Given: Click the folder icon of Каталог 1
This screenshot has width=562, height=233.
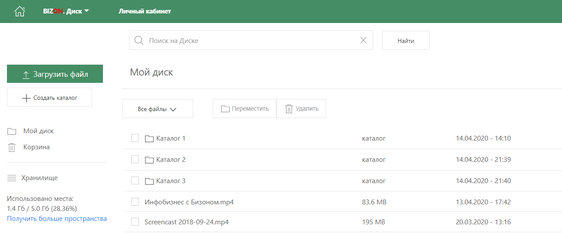Looking at the screenshot, I should (149, 139).
